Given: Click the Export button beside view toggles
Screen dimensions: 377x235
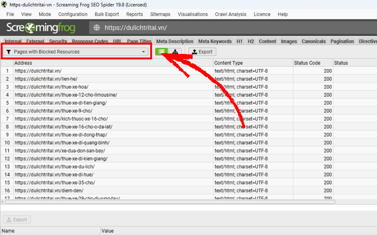Looking at the screenshot, I should [202, 52].
